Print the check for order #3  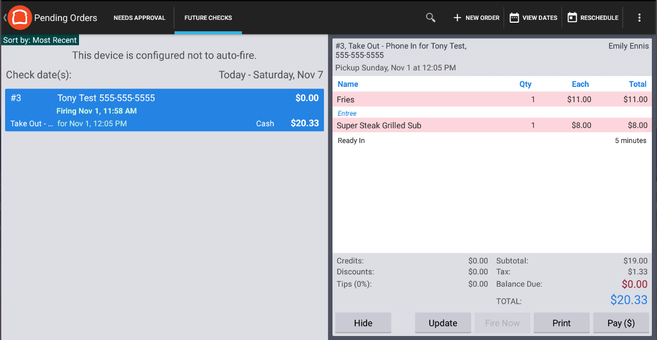click(x=562, y=322)
